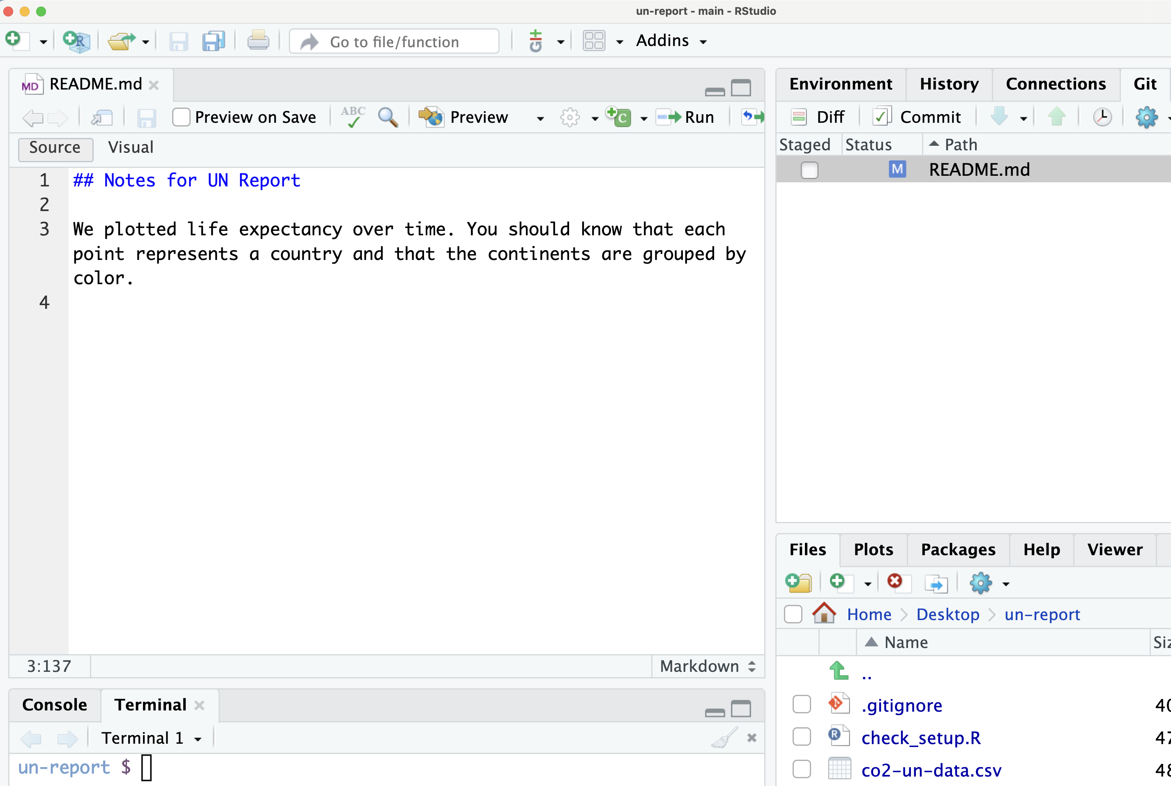Expand the Preview options dropdown arrow
This screenshot has height=786, width=1171.
point(540,119)
